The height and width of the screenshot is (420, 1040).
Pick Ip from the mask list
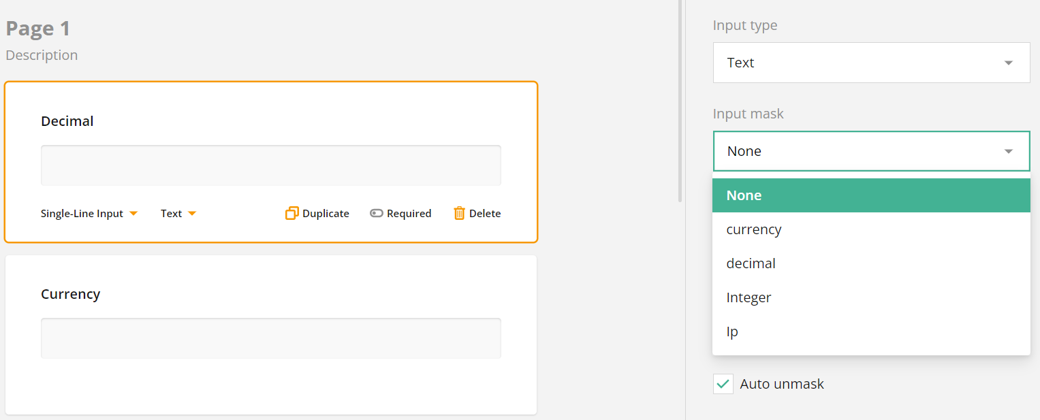click(x=871, y=332)
